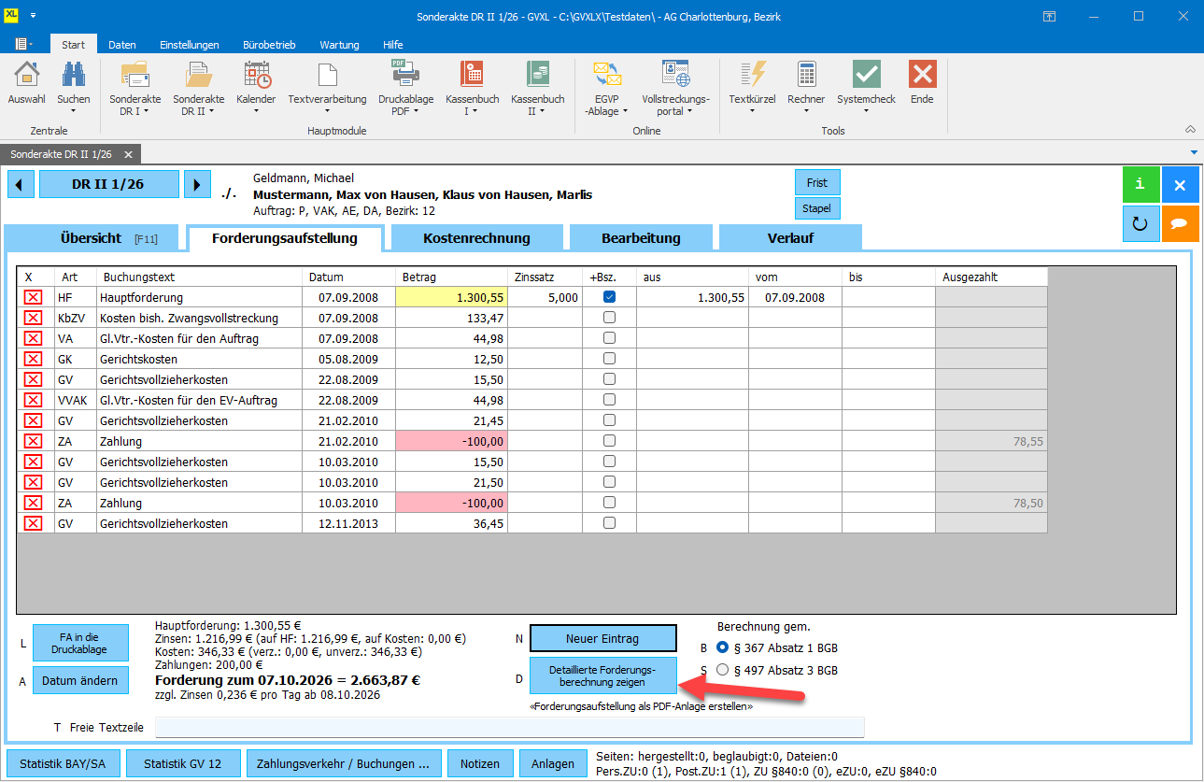This screenshot has width=1204, height=782.
Task: Check +Bsz. for Gerichtskosten row
Action: pos(609,359)
